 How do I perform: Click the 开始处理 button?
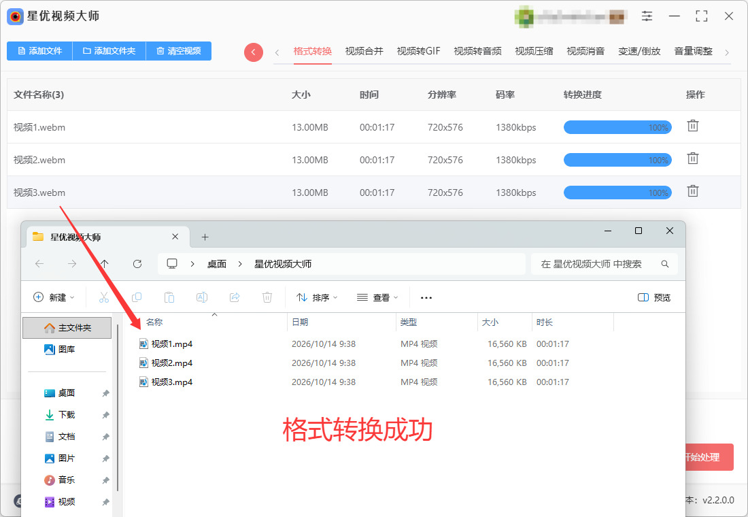click(709, 457)
